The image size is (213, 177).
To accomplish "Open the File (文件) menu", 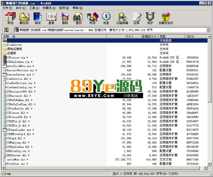I will (7, 8).
